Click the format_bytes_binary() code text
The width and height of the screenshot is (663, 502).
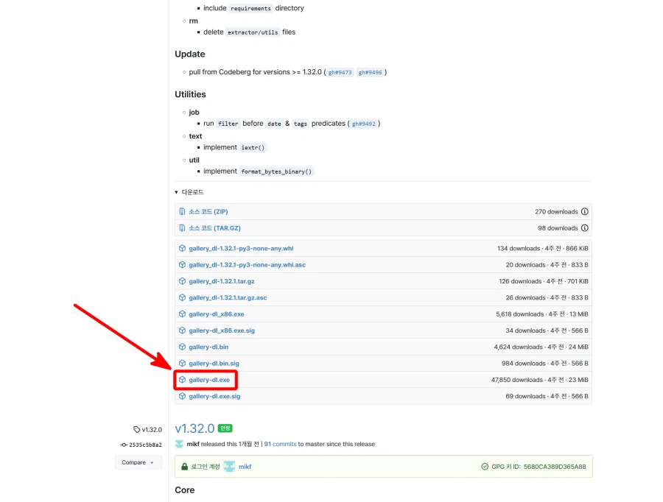(276, 172)
